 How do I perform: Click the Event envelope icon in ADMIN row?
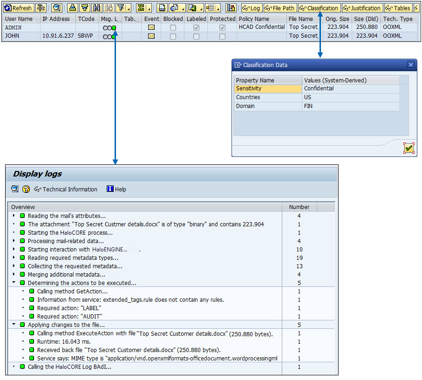coord(151,27)
